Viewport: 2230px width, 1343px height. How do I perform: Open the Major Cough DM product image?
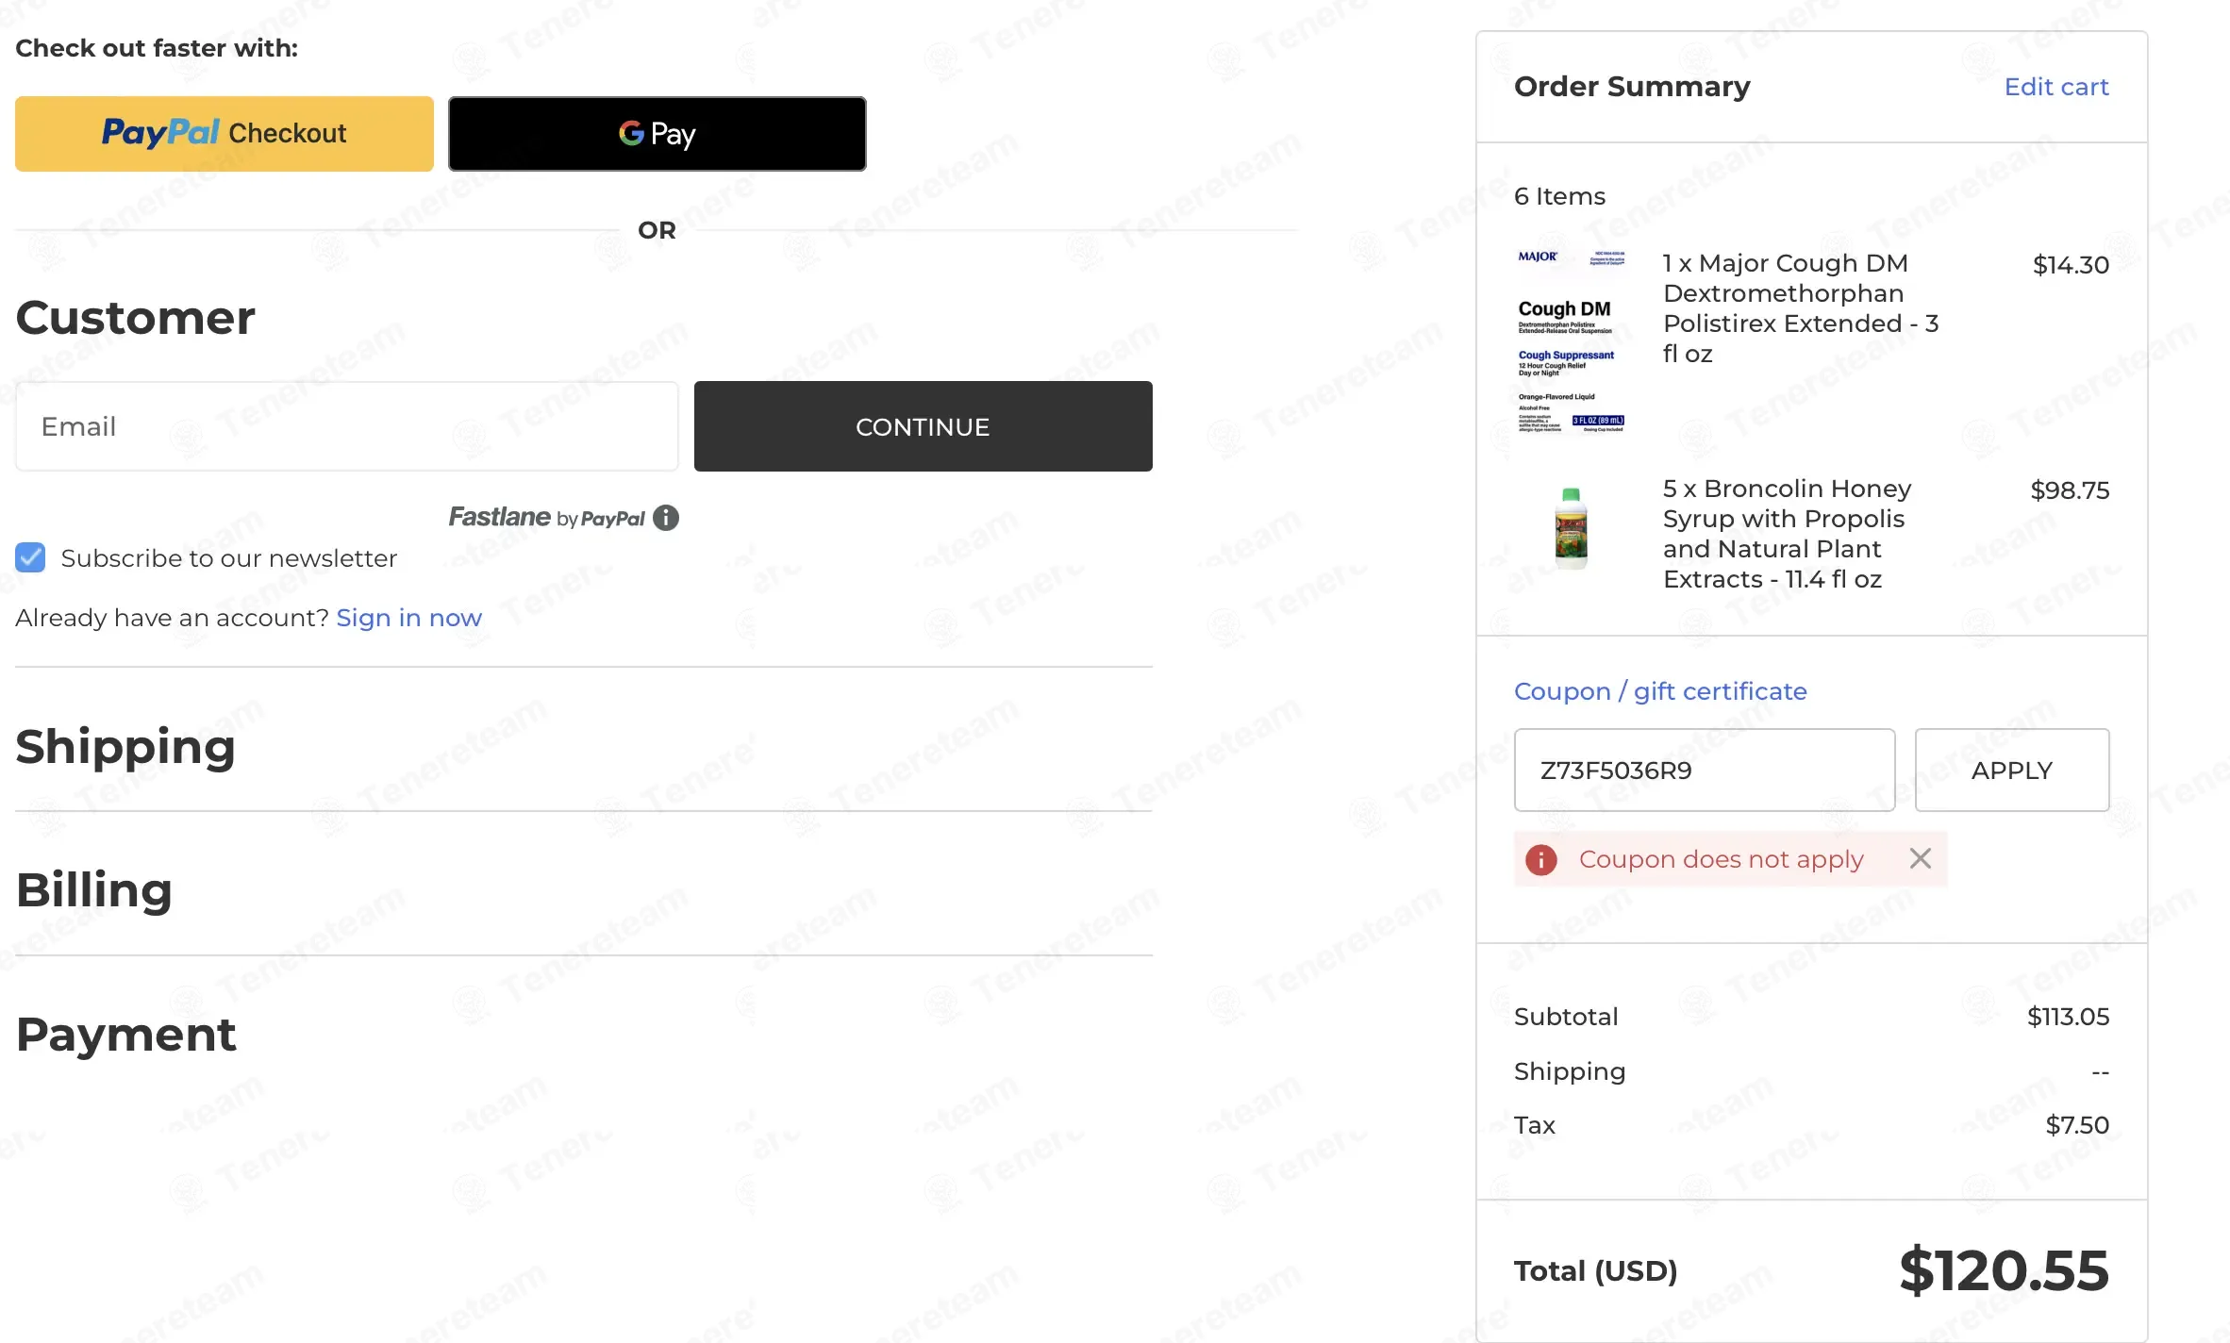tap(1571, 341)
